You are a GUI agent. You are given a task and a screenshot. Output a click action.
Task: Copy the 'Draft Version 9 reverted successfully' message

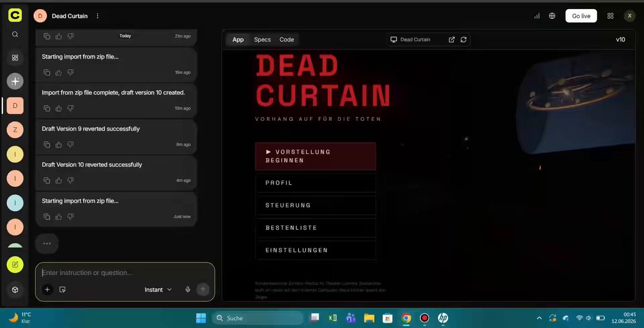(x=47, y=144)
